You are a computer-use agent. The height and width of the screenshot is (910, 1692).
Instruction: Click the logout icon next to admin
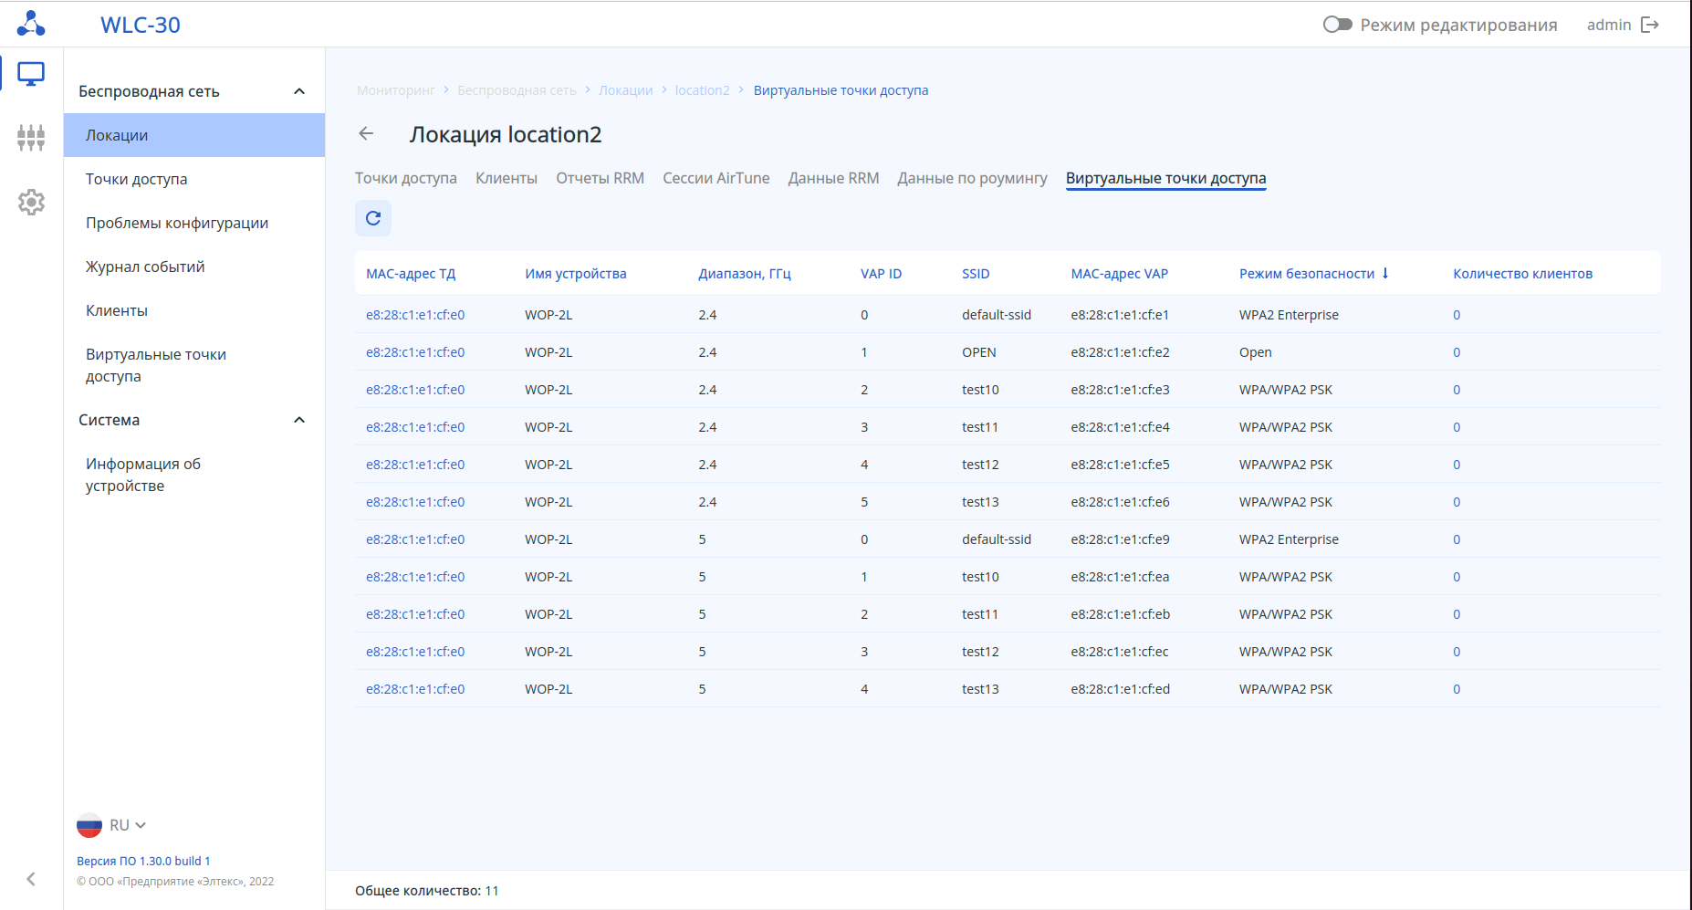coord(1650,25)
